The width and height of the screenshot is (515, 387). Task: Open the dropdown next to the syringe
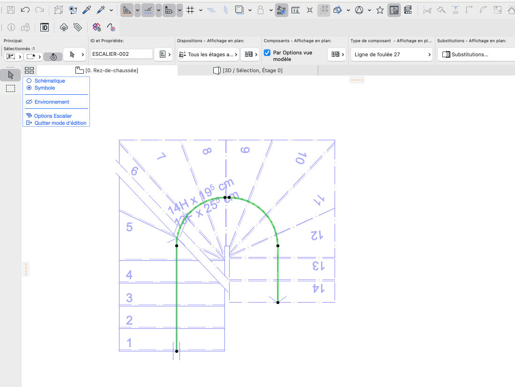pos(112,10)
